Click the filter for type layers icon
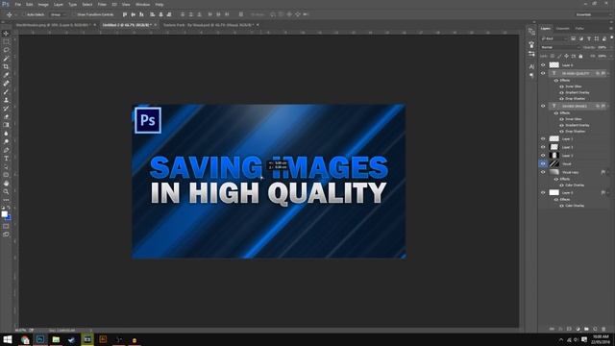 589,38
